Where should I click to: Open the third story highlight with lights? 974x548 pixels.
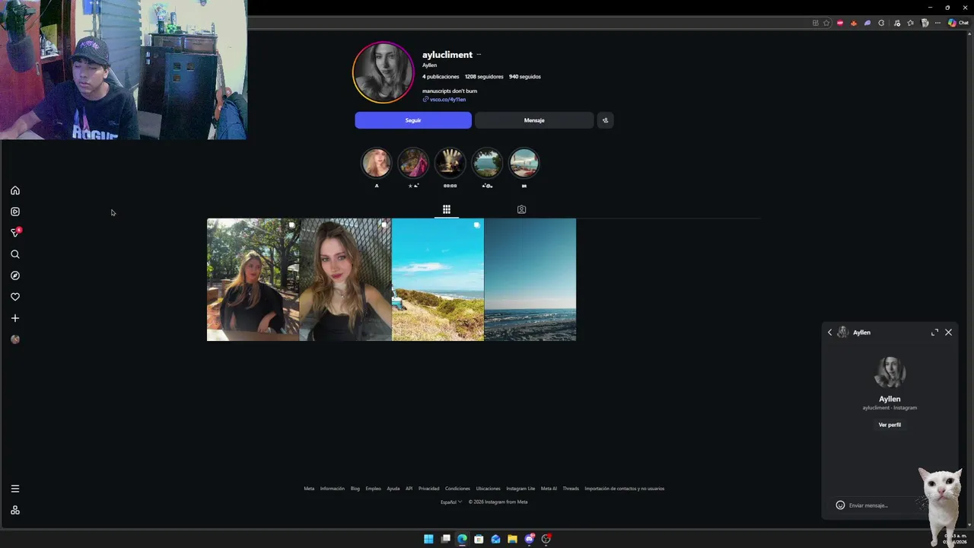pos(450,163)
